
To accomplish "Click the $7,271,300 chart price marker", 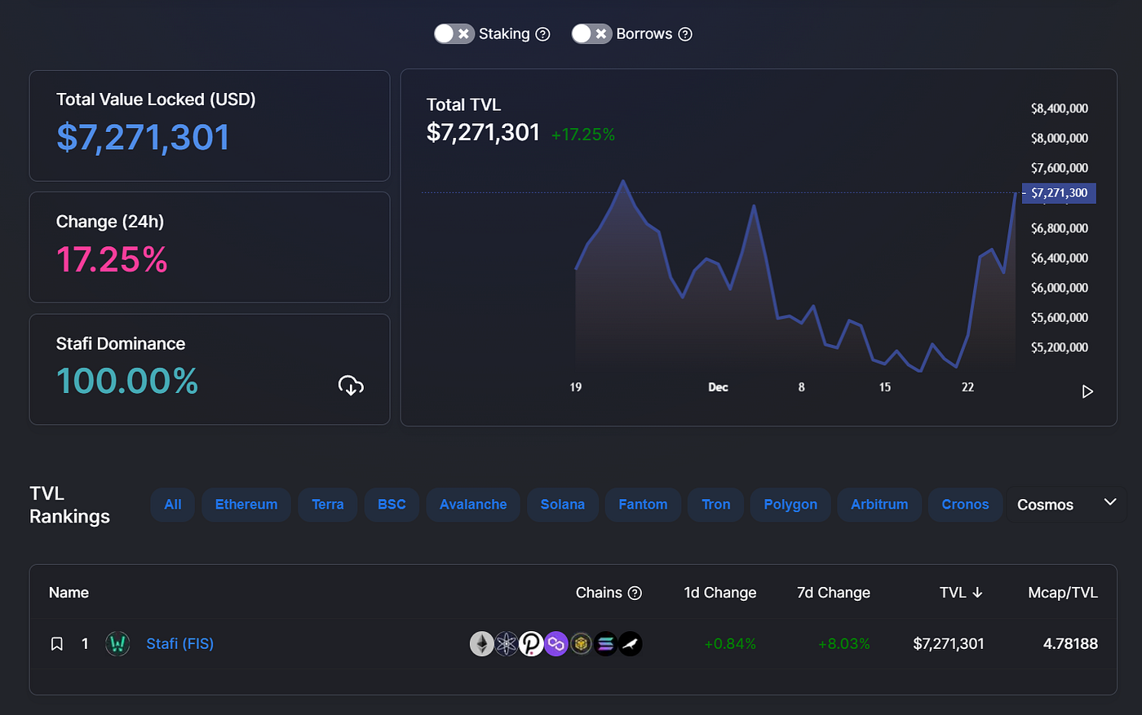I will point(1059,193).
